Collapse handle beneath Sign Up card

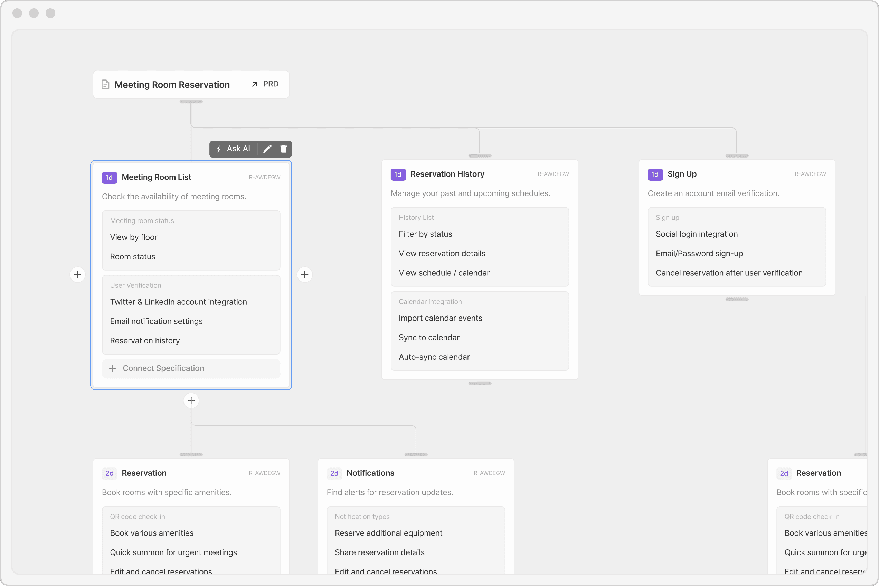coord(737,299)
